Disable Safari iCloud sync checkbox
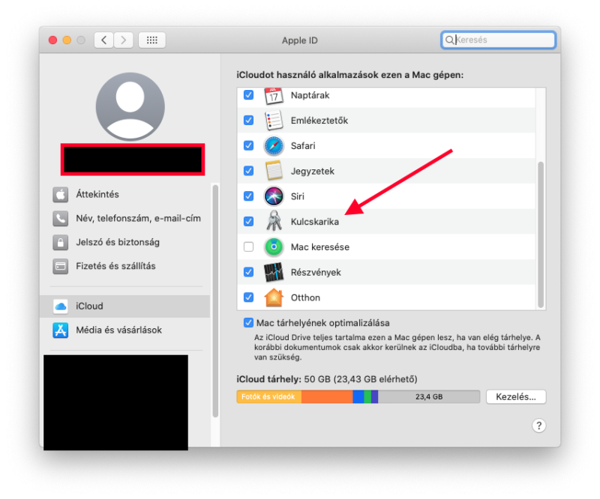 [249, 145]
